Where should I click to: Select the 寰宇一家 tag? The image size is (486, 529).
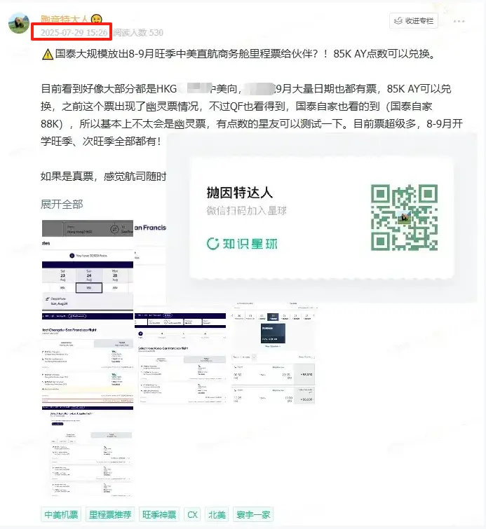253,514
